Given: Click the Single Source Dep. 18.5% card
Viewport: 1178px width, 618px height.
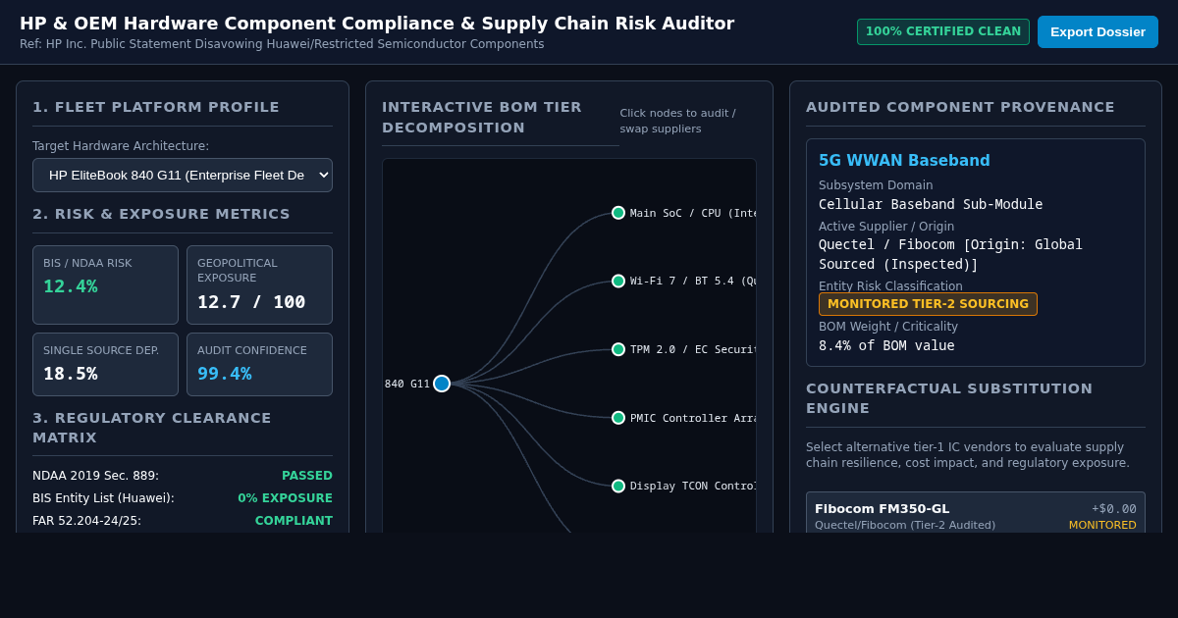Looking at the screenshot, I should pos(105,364).
